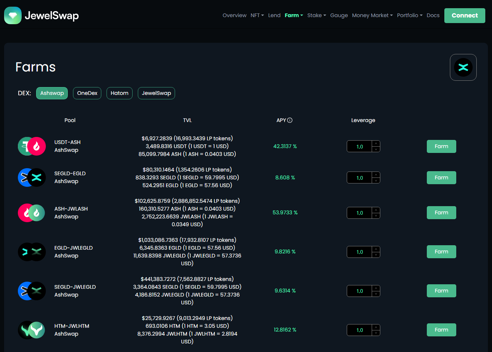Expand the Money Market dropdown

[372, 15]
